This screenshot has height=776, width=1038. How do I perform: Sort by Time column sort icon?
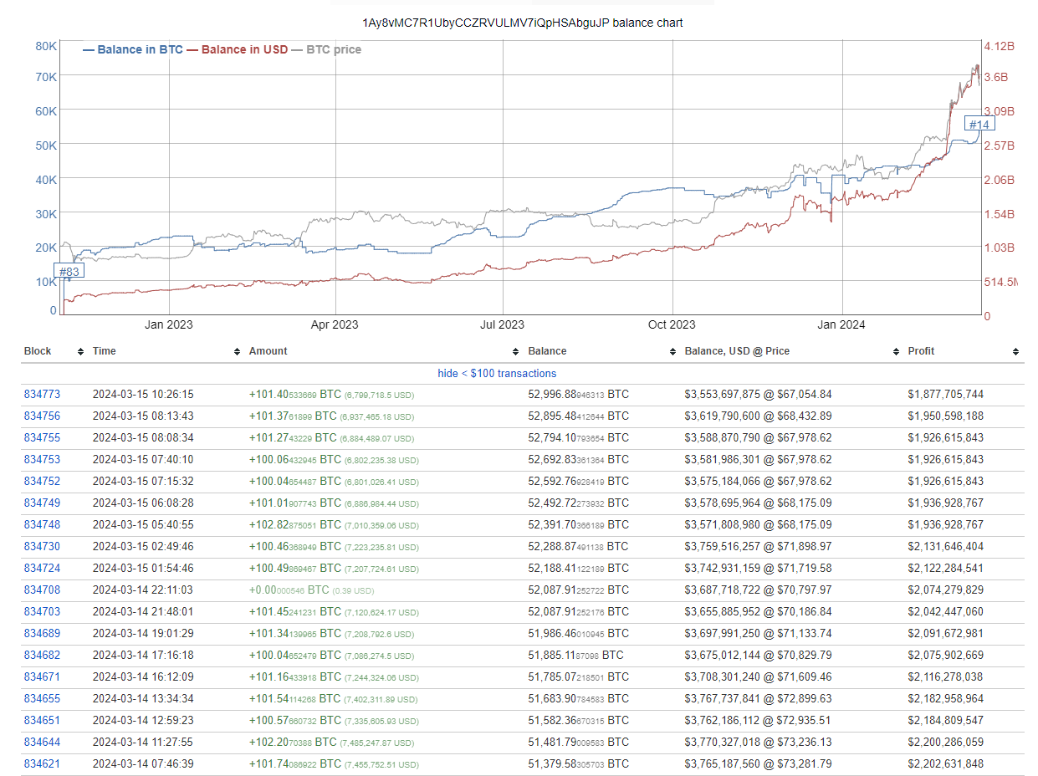(237, 352)
